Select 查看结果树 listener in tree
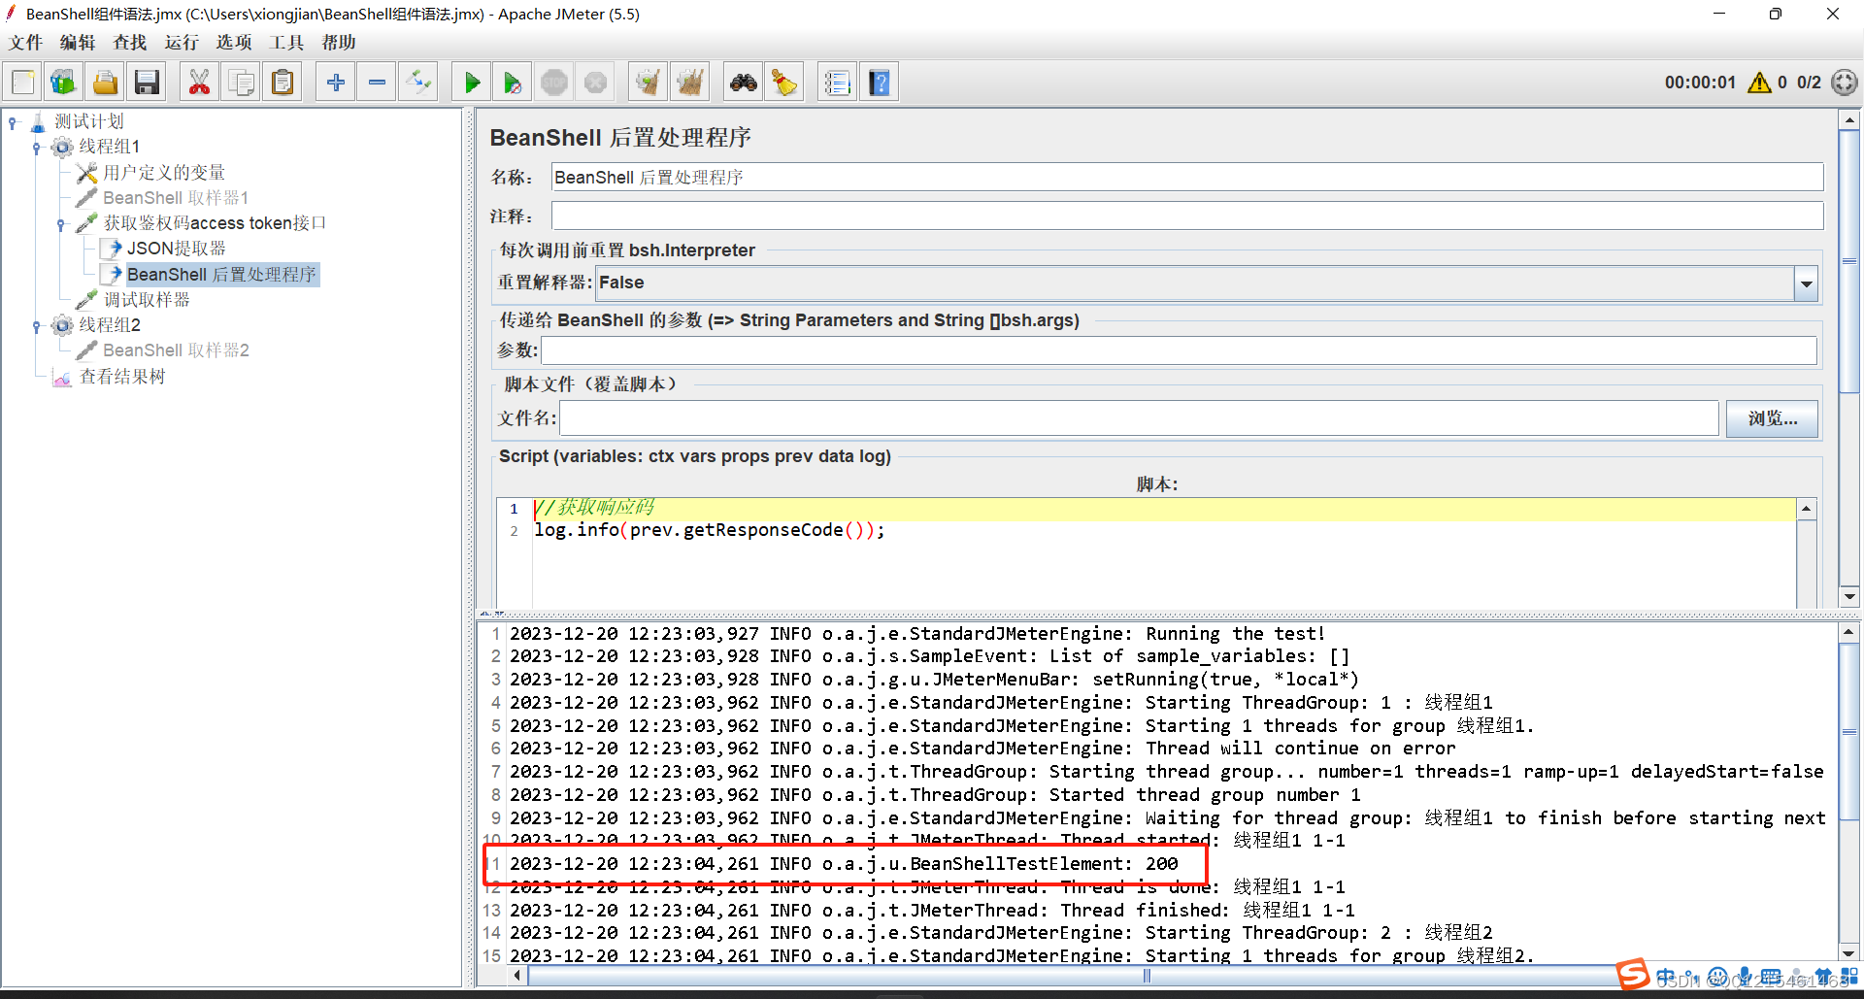Screen dimensions: 1864x999 coord(122,377)
